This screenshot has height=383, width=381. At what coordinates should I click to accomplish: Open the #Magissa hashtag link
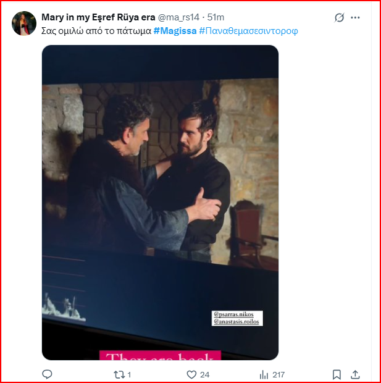tap(175, 30)
